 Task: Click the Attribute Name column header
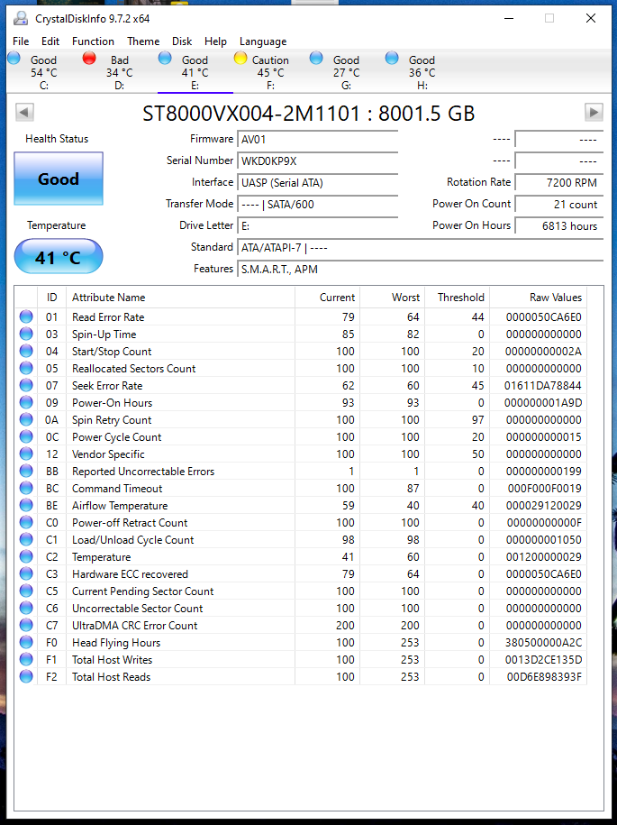180,298
